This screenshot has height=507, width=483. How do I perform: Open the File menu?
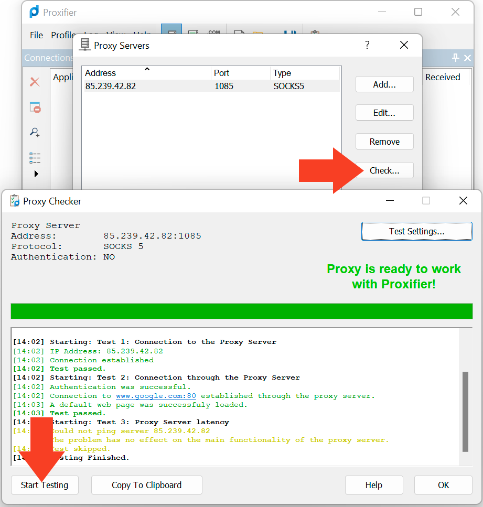click(x=36, y=35)
